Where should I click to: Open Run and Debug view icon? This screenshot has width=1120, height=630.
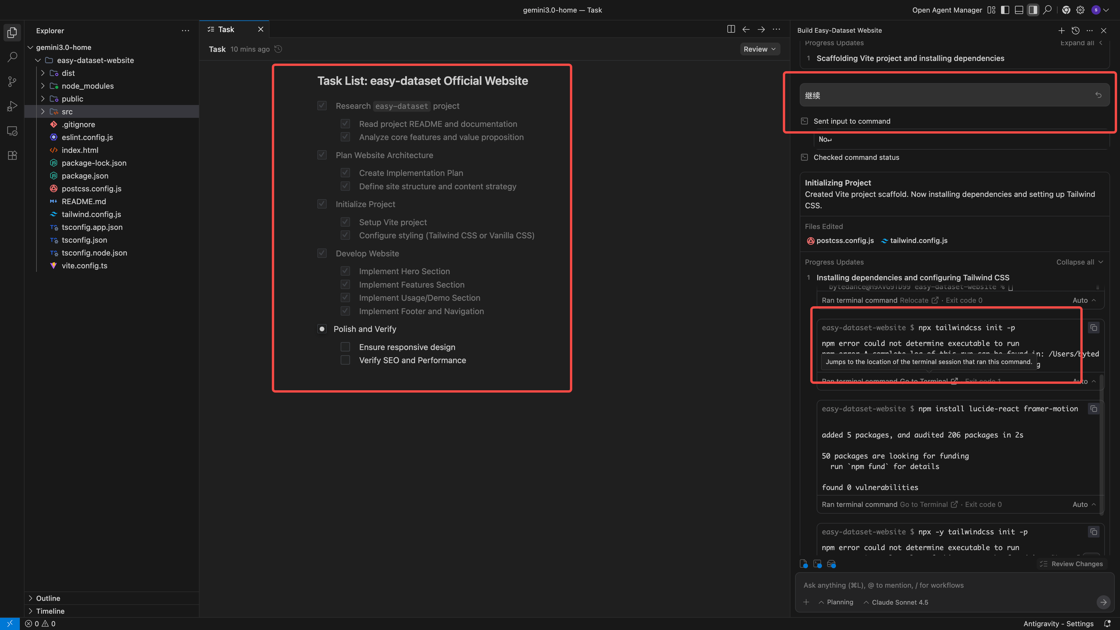pyautogui.click(x=12, y=106)
